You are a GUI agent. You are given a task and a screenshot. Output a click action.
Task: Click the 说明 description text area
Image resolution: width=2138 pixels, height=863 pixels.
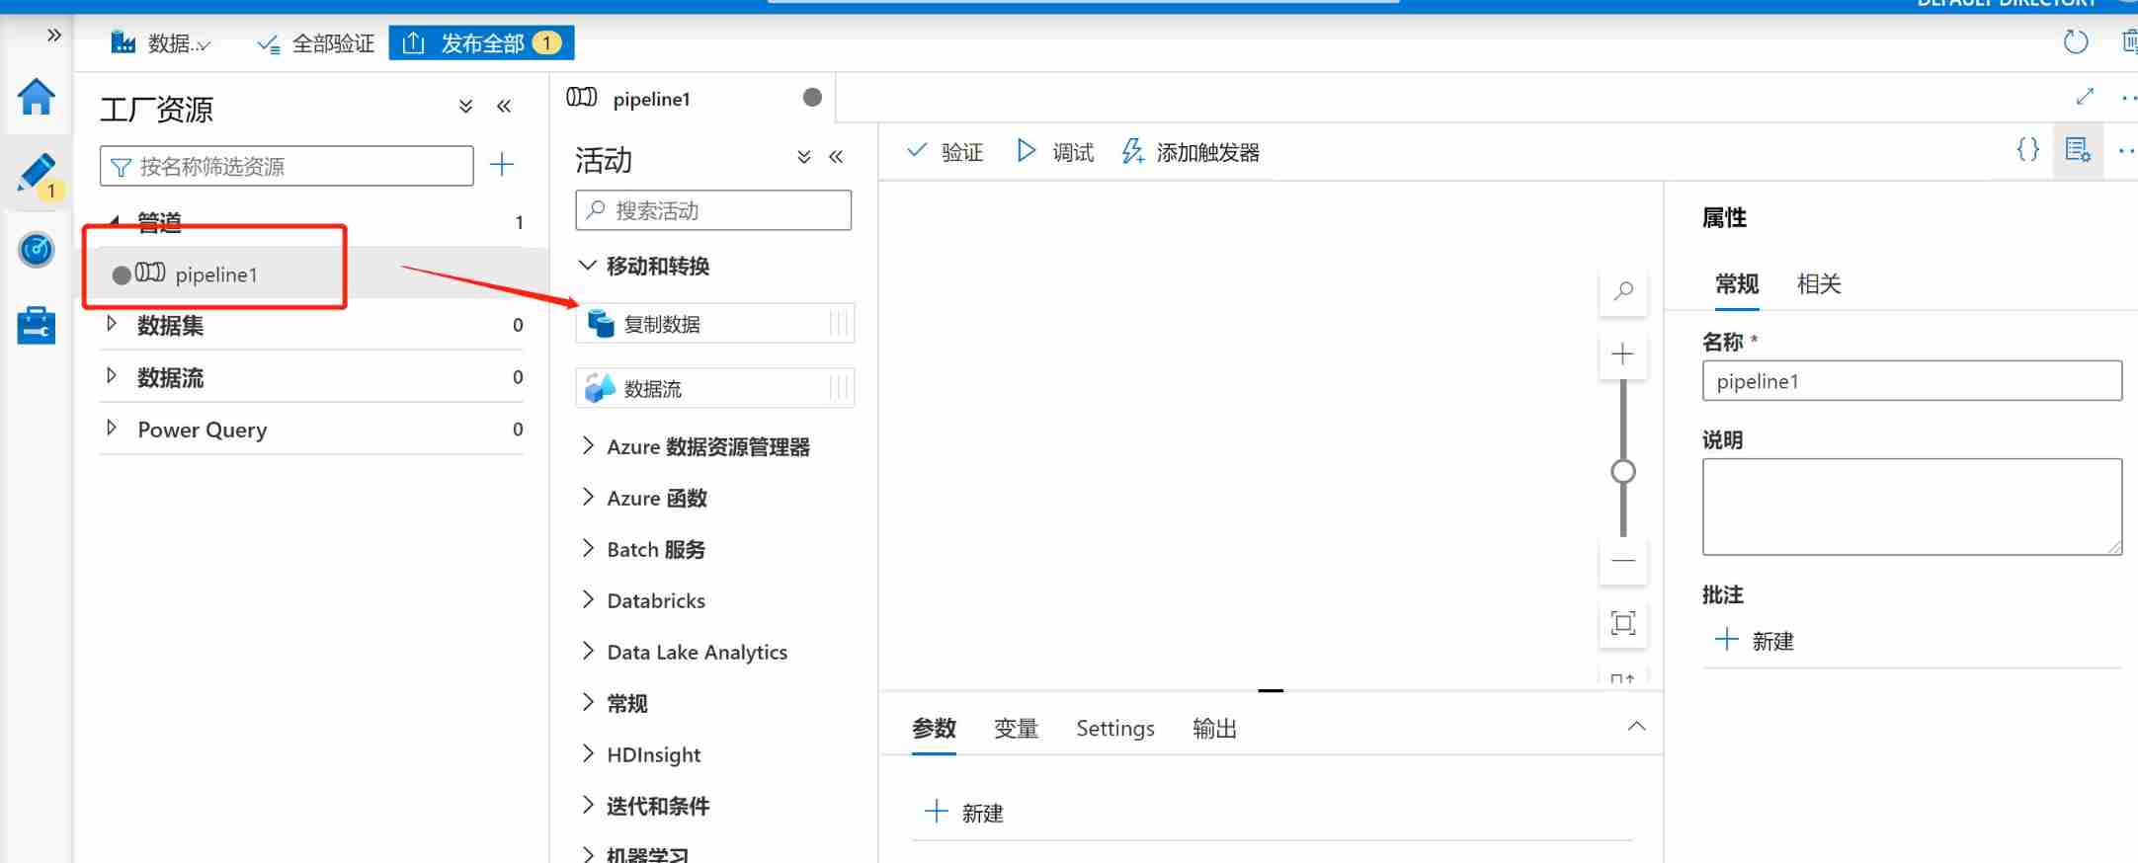tap(1912, 507)
